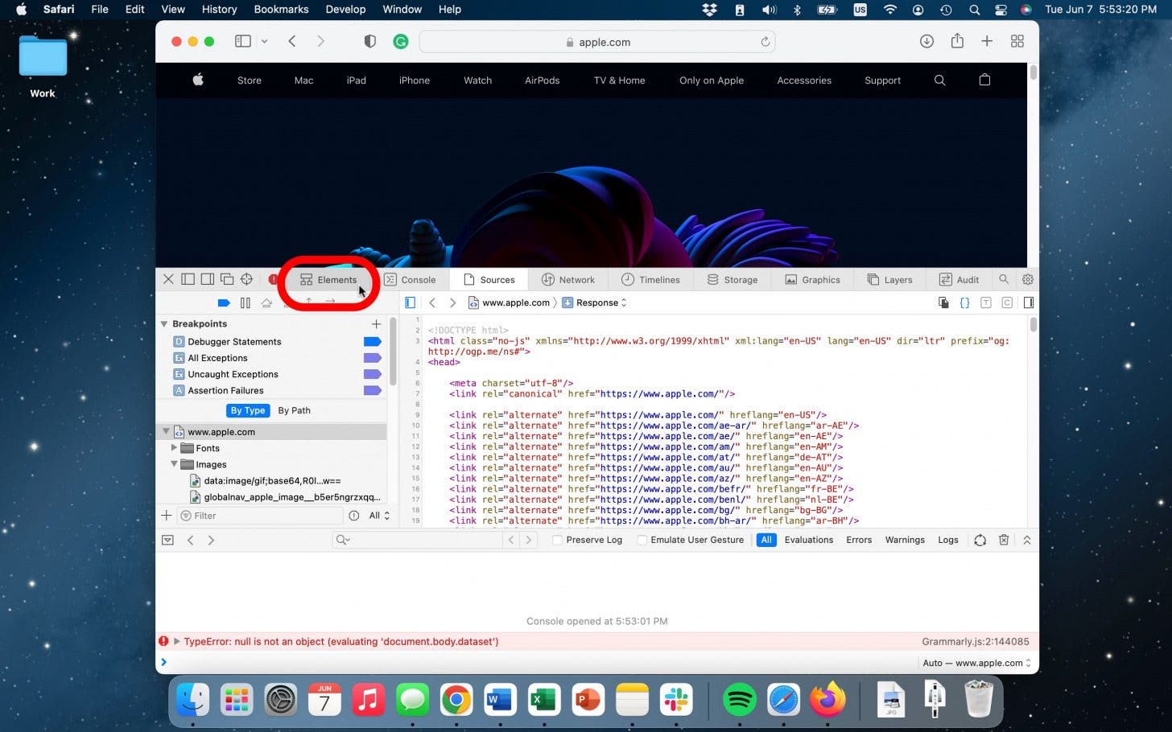1172x732 pixels.
Task: Select By Path grouping button
Action: click(294, 410)
